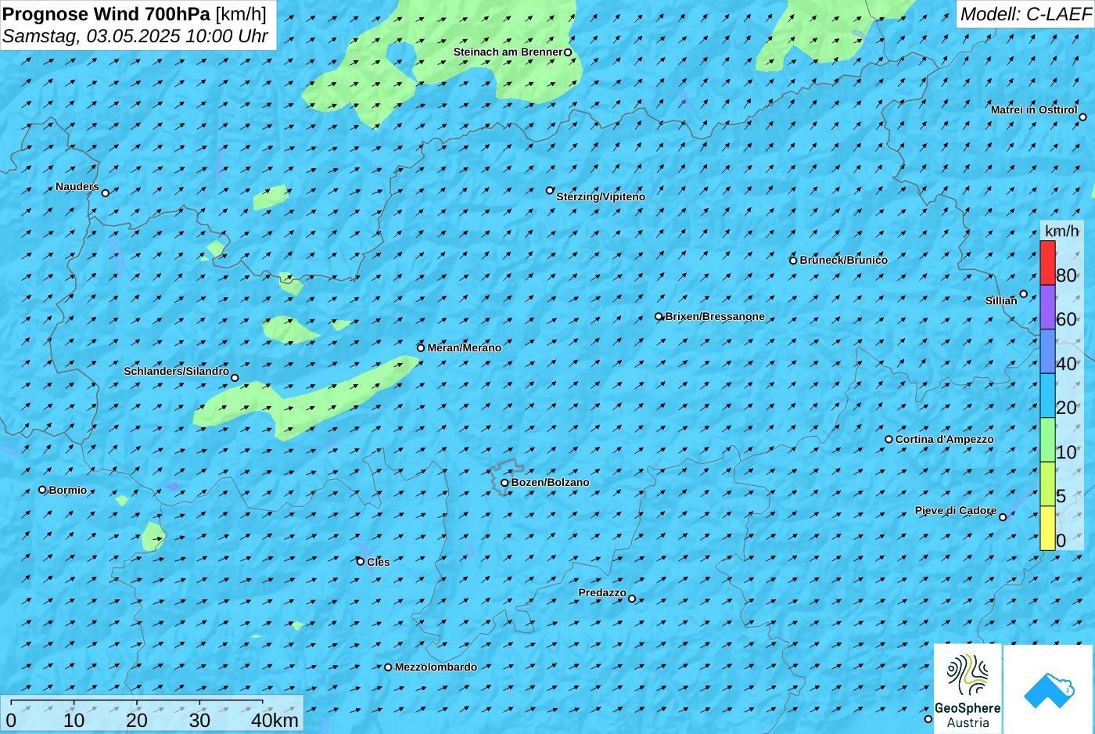This screenshot has width=1095, height=734.
Task: Click the Cortina d'Ampezzo marker
Action: coord(889,440)
